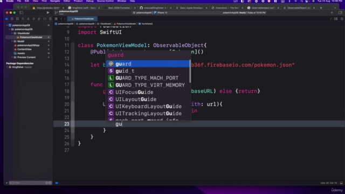Switch to the PokemonViewModel editor tab
The image size is (345, 194).
[x=82, y=19]
